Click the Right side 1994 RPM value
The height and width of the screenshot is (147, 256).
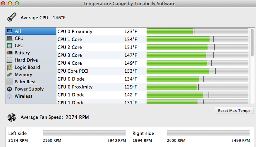[x=142, y=140]
